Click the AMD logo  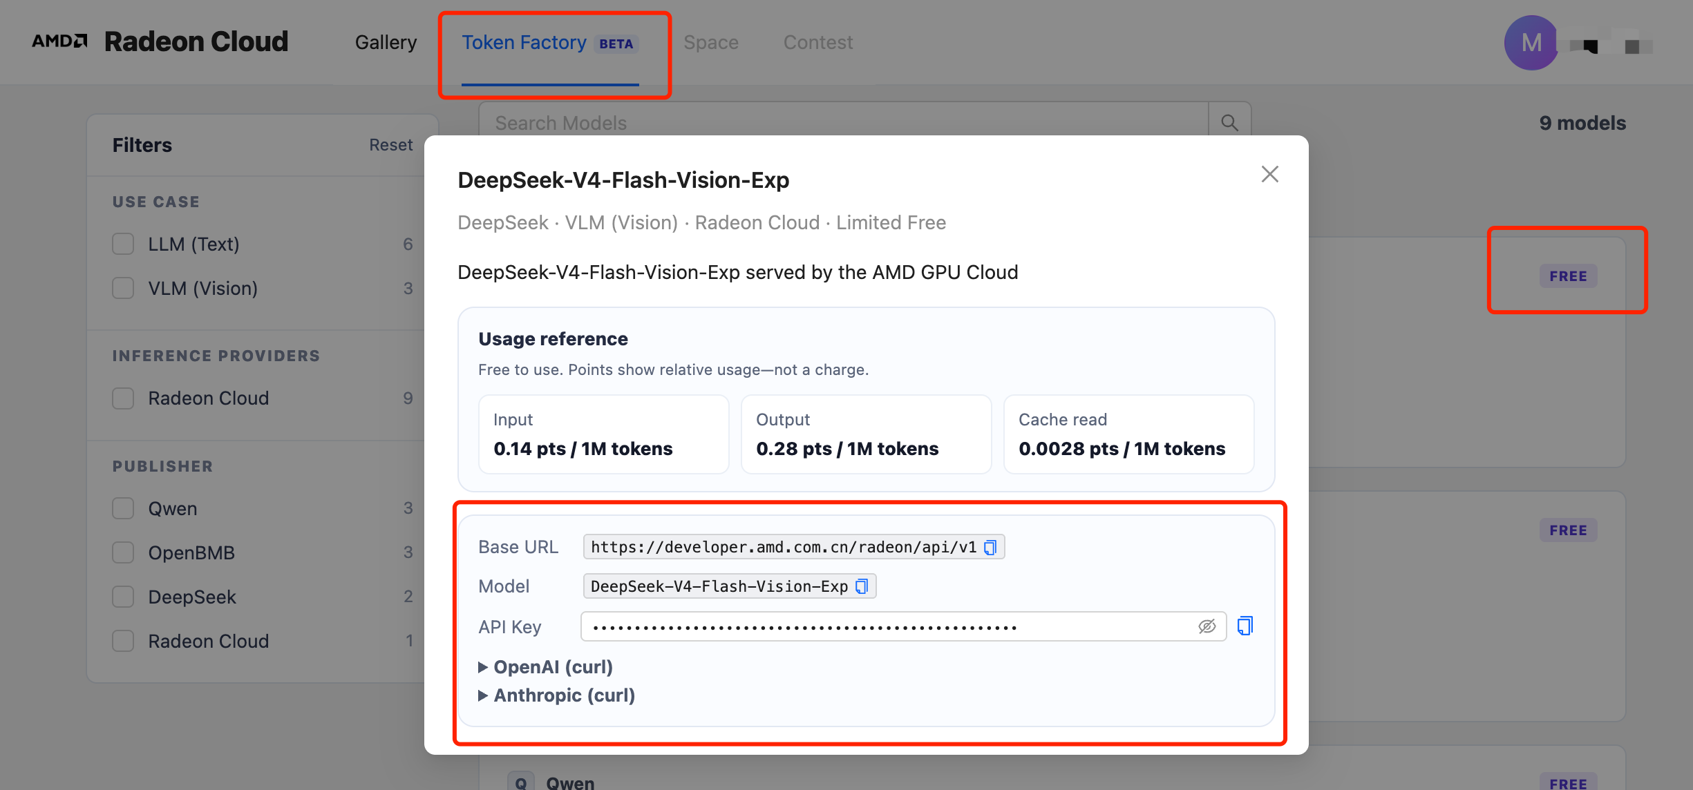[x=59, y=41]
